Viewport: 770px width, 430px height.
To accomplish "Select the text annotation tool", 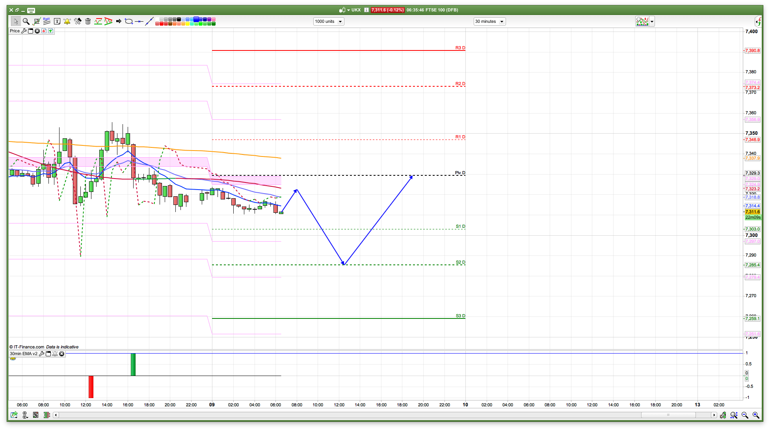I will pos(57,21).
